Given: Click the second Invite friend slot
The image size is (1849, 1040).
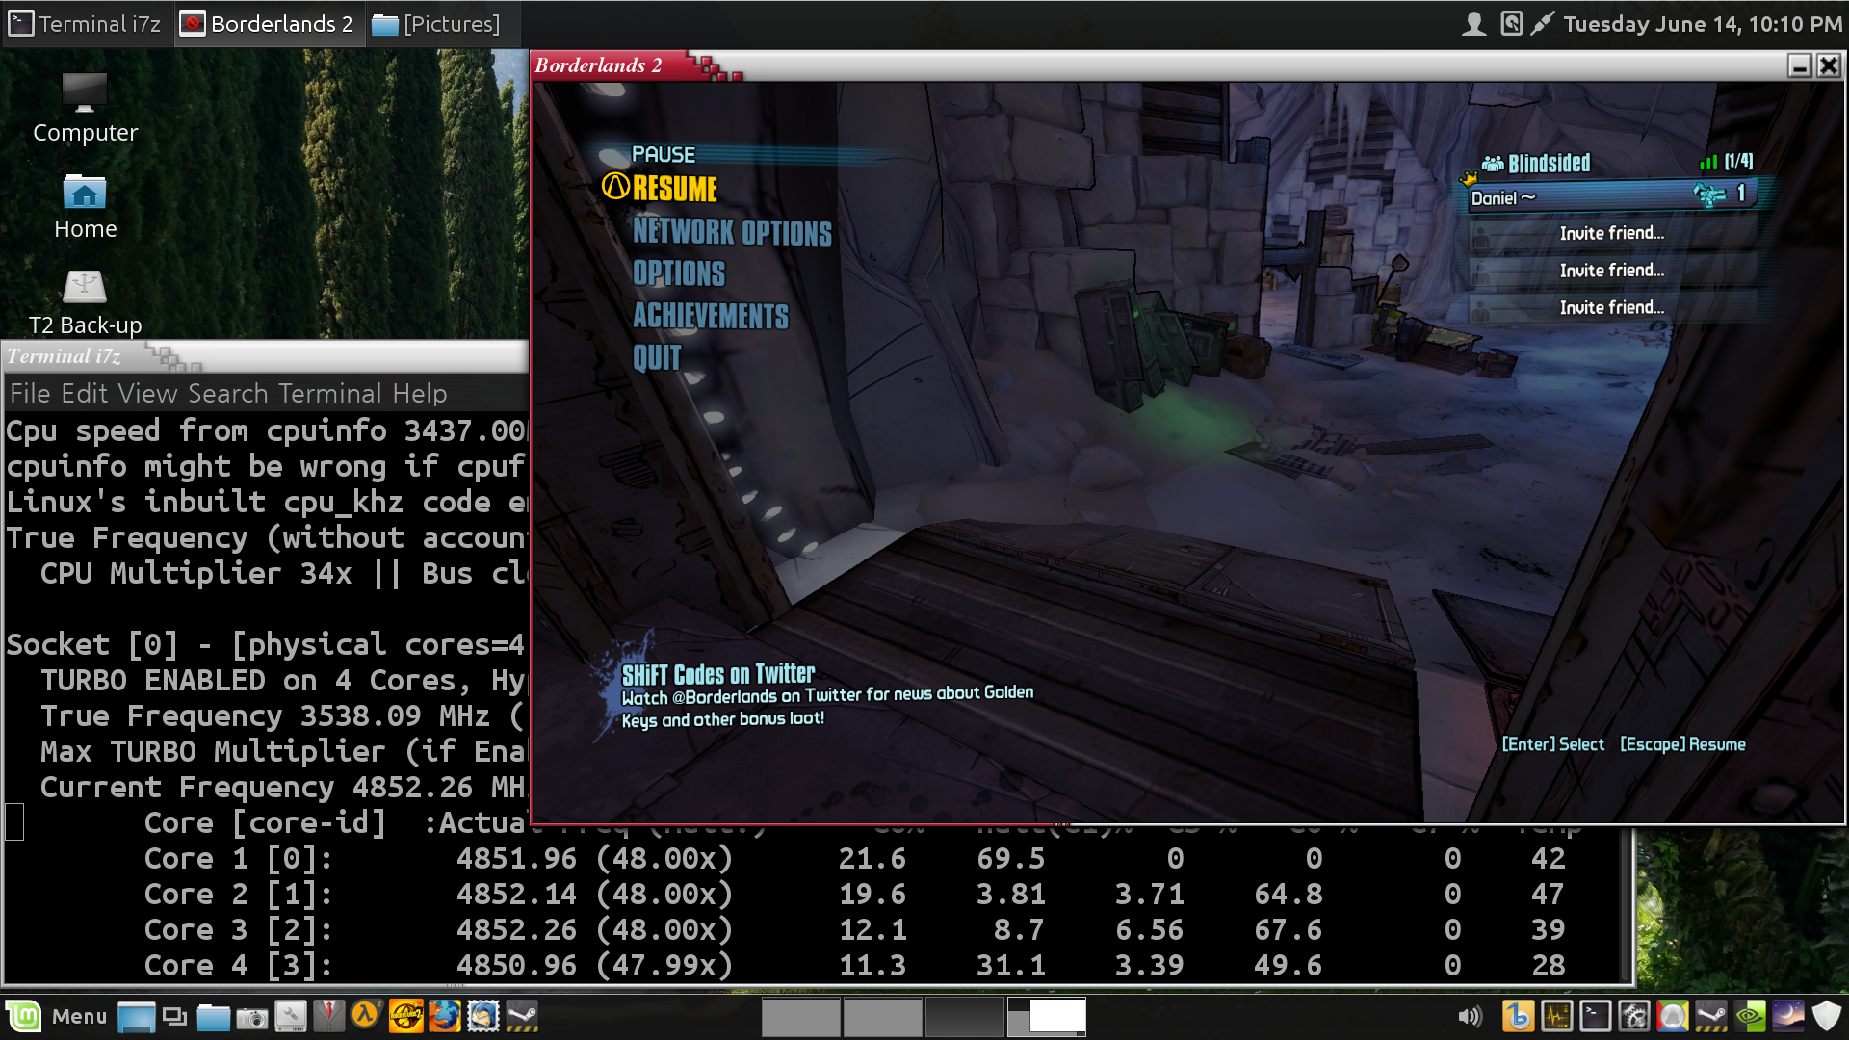Looking at the screenshot, I should 1612,272.
